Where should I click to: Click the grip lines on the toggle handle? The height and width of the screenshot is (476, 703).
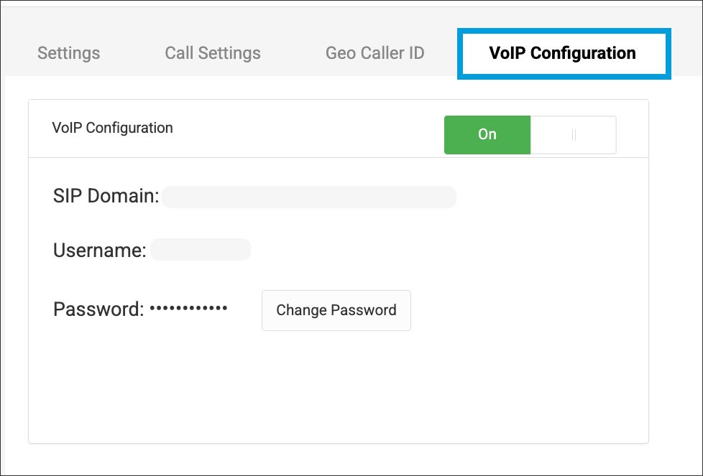(574, 135)
